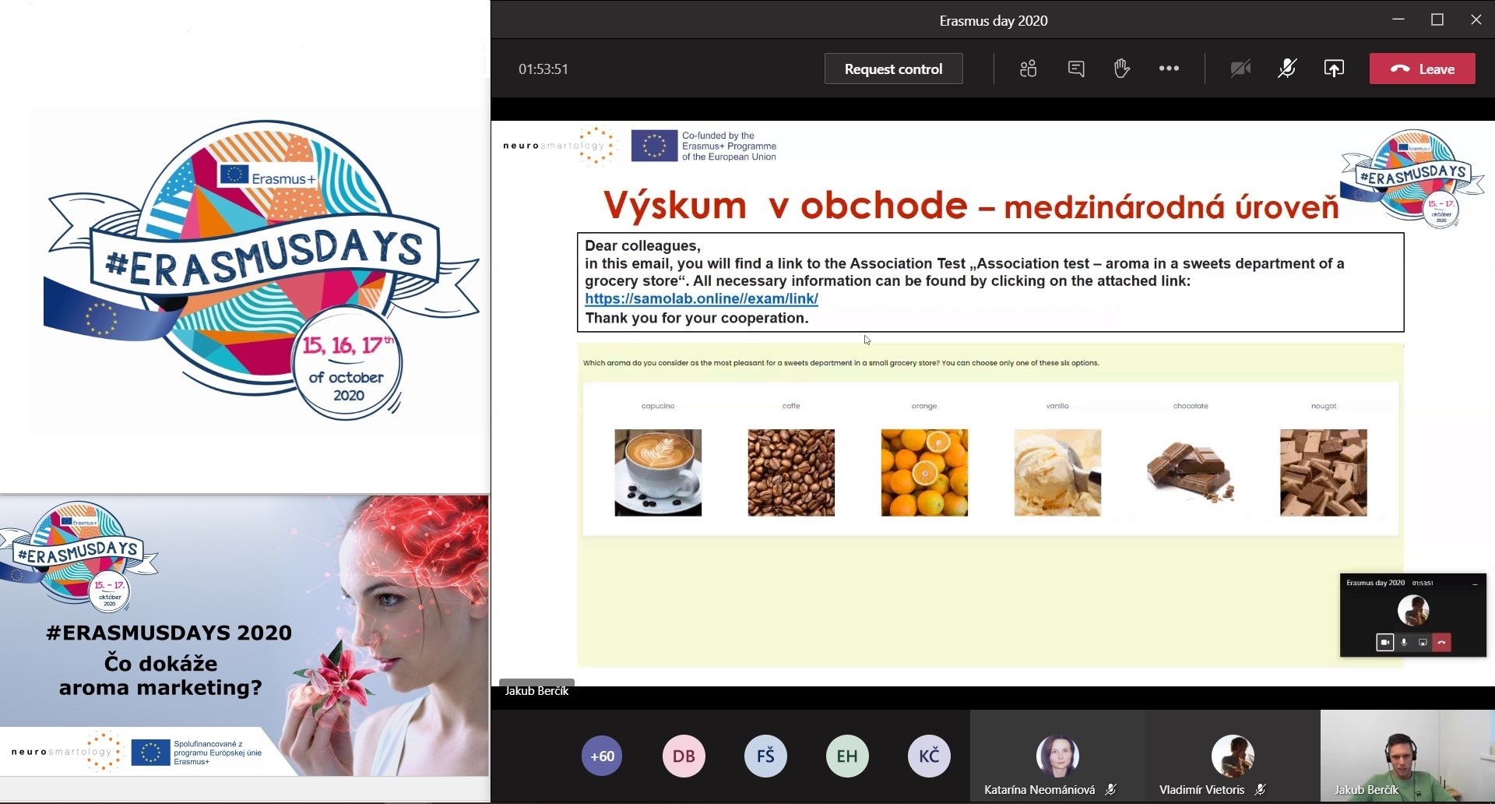Leave the meeting with the red button
The image size is (1495, 804).
pos(1422,69)
